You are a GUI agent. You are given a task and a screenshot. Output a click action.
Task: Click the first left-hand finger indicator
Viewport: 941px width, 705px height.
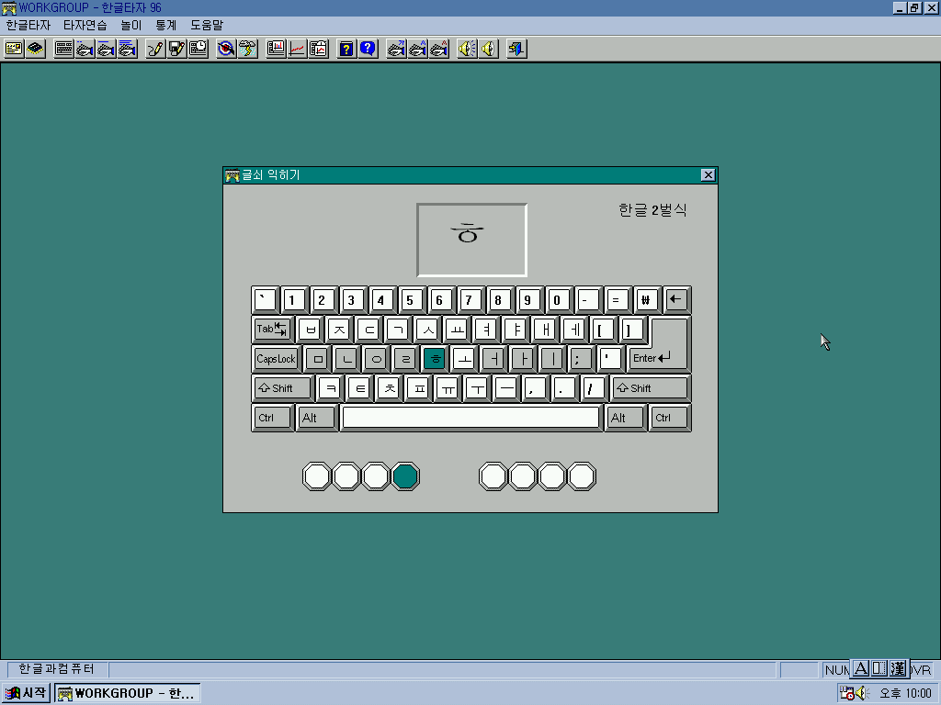point(317,476)
